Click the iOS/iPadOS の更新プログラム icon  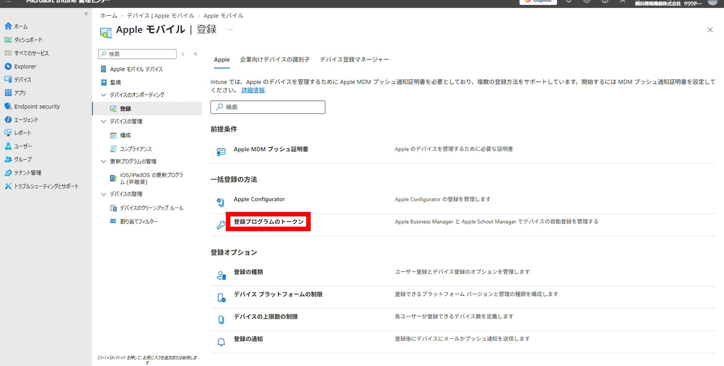click(x=113, y=178)
